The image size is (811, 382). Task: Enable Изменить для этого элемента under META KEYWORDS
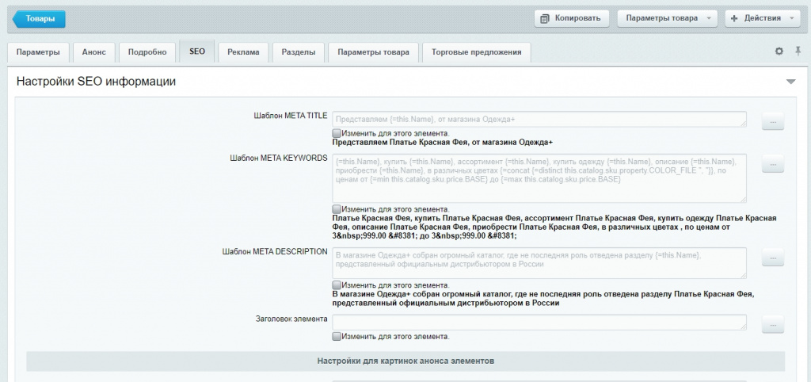pyautogui.click(x=337, y=209)
